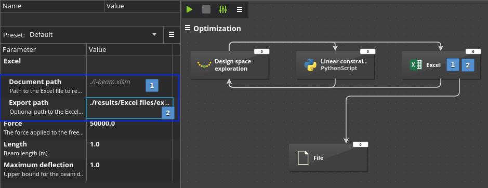Edit the Maximum deflection value 1.0
This screenshot has height=188, width=488.
pyautogui.click(x=95, y=165)
